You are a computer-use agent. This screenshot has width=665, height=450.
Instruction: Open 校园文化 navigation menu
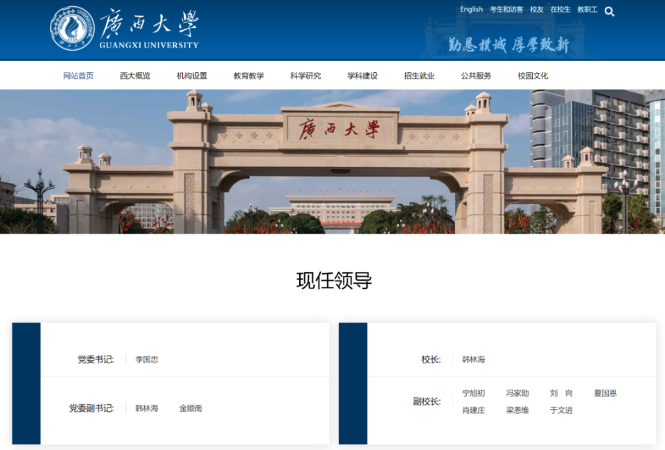click(x=533, y=76)
